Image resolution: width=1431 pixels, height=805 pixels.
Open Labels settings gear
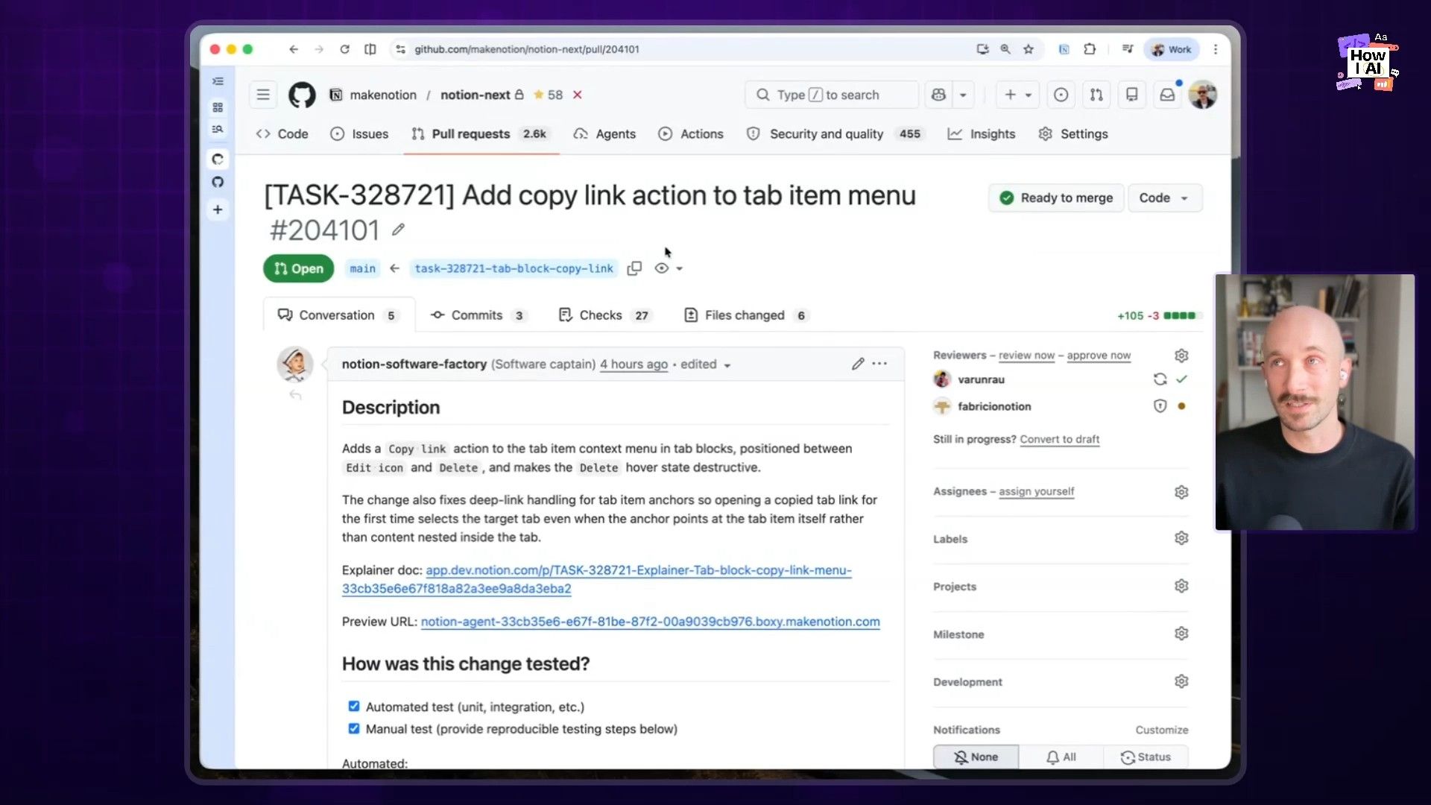(1181, 538)
